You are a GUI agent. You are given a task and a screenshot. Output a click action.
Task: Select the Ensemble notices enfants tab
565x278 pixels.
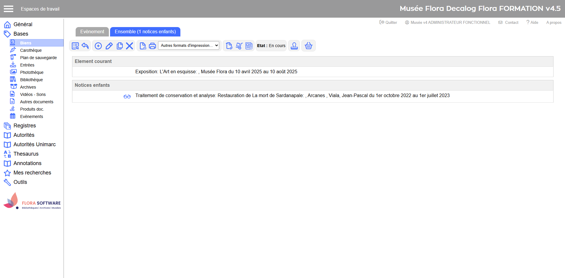click(145, 32)
